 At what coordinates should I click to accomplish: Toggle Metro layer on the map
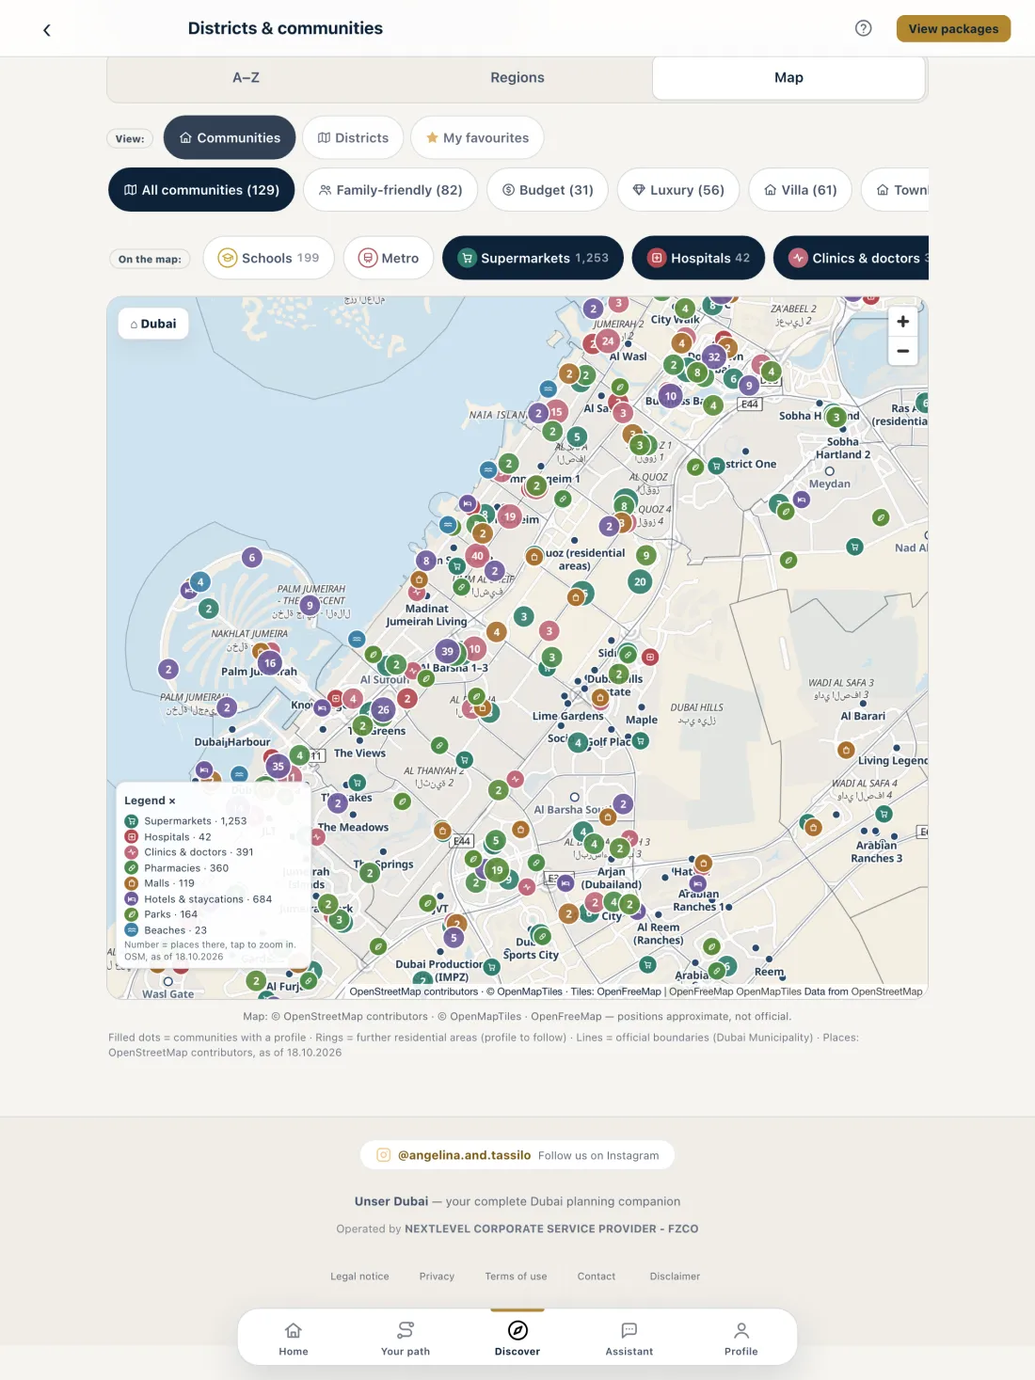tap(389, 258)
